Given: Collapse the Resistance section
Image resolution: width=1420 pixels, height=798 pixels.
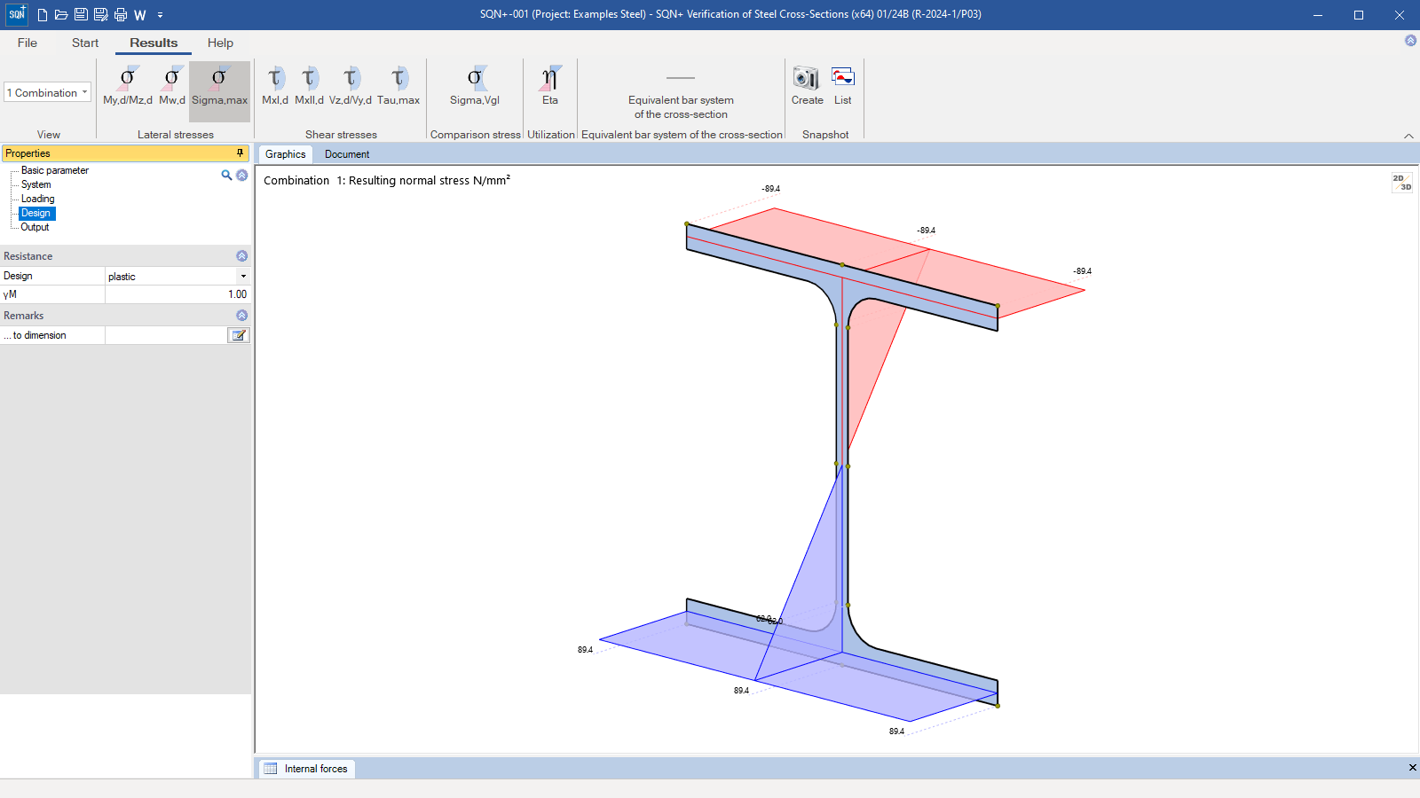Looking at the screenshot, I should click(x=242, y=256).
